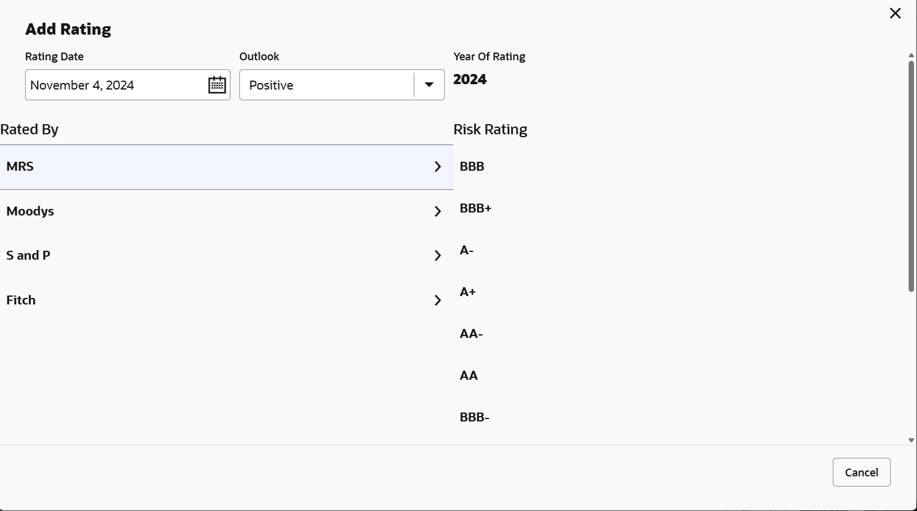The image size is (917, 511).
Task: Select the BBB risk rating
Action: (472, 166)
